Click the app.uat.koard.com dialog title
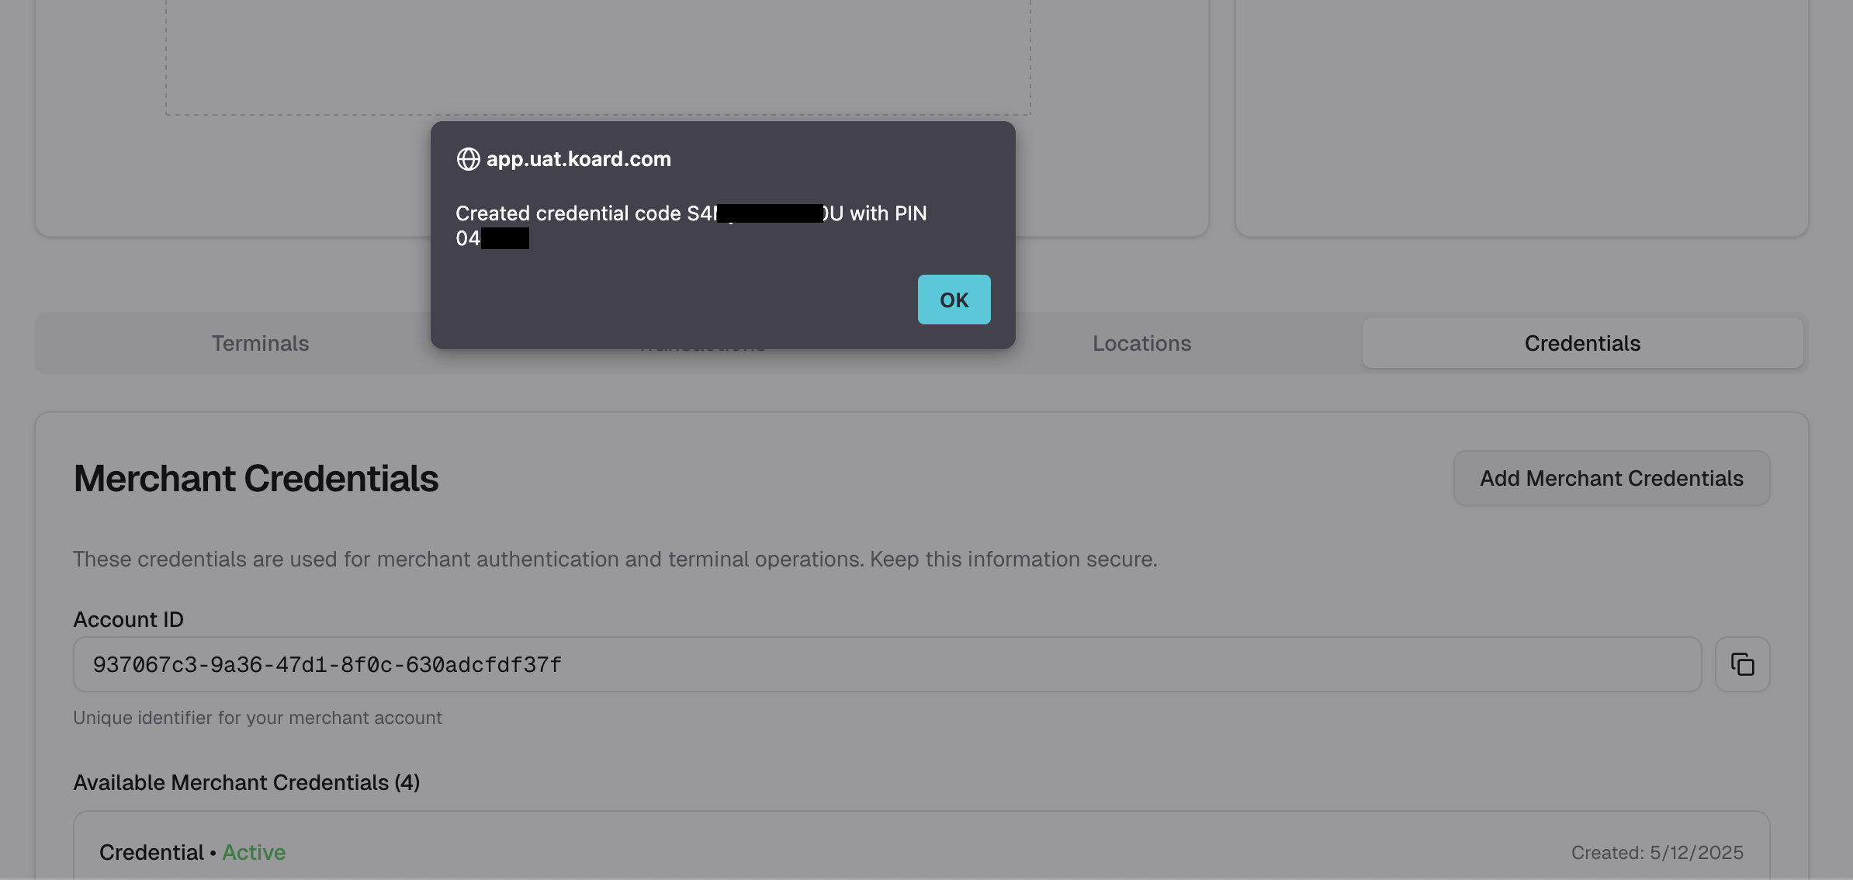 pos(578,159)
